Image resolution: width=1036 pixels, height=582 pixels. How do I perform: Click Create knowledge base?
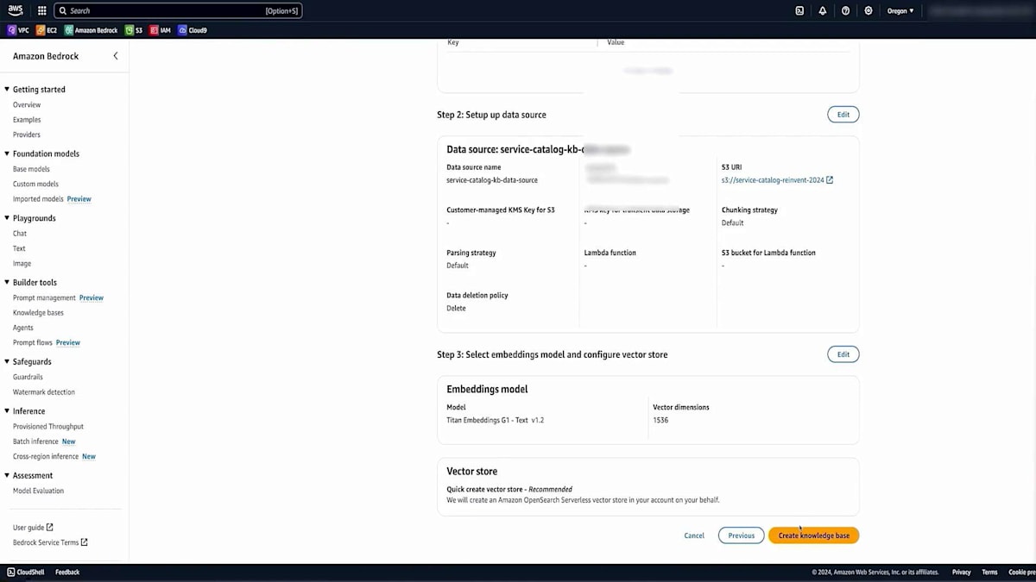tap(813, 535)
